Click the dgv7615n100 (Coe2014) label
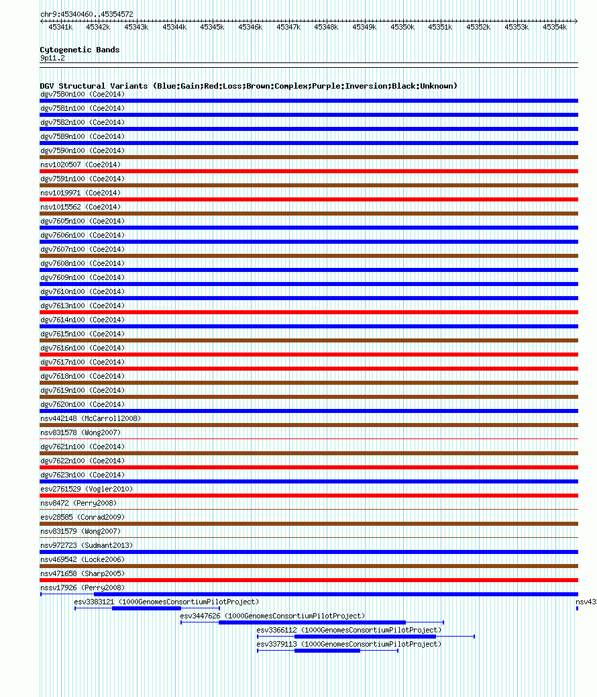Image resolution: width=597 pixels, height=697 pixels. (x=83, y=334)
